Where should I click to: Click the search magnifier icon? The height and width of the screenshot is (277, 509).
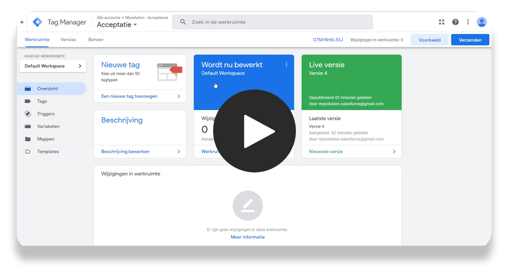(x=183, y=22)
